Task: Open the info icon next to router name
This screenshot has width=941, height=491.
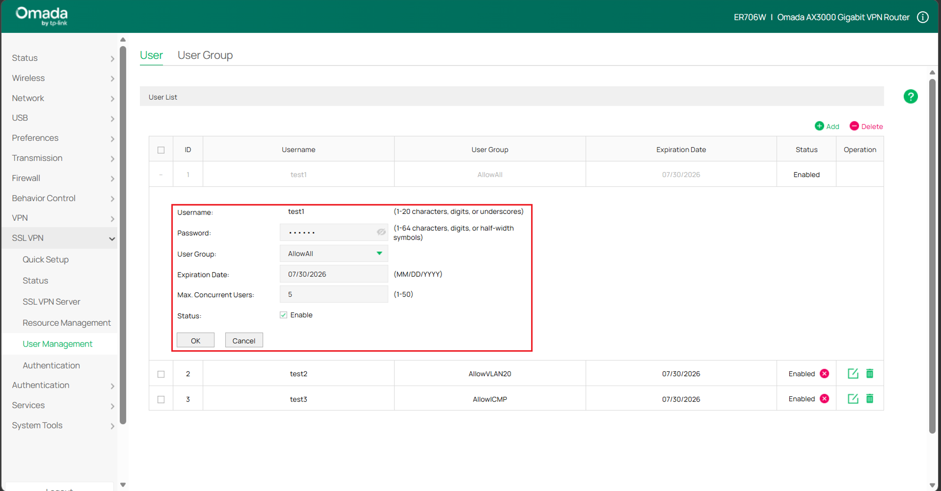Action: point(923,17)
